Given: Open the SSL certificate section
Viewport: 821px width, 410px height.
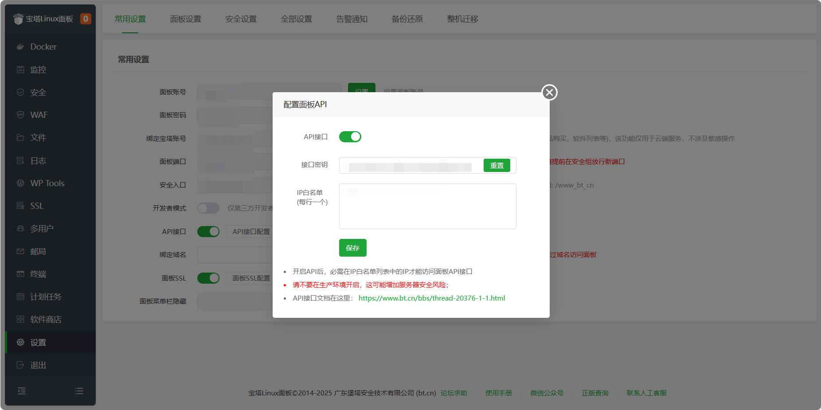Looking at the screenshot, I should click(x=36, y=206).
